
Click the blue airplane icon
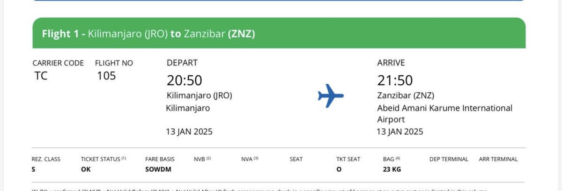tap(331, 95)
